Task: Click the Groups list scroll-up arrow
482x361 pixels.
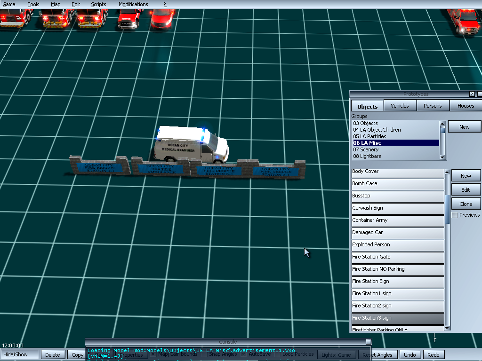Action: [x=442, y=124]
